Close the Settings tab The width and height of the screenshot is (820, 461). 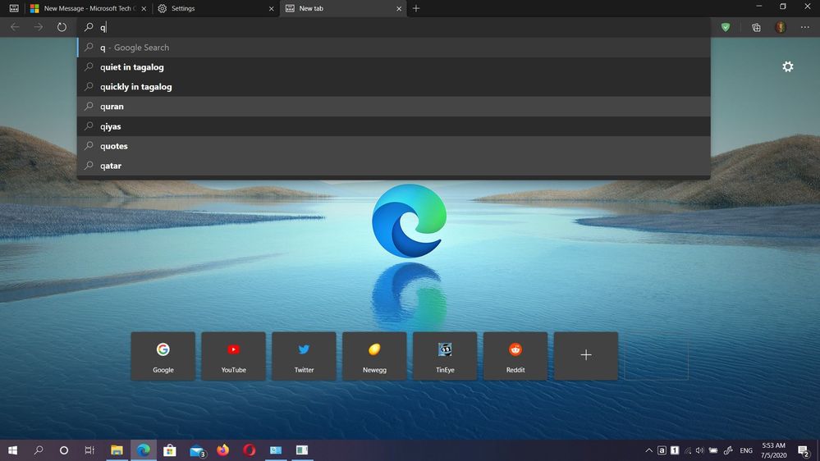click(271, 9)
